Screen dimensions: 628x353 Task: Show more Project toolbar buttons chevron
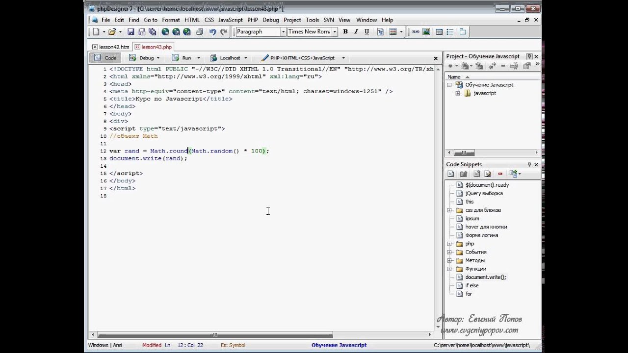click(x=537, y=64)
